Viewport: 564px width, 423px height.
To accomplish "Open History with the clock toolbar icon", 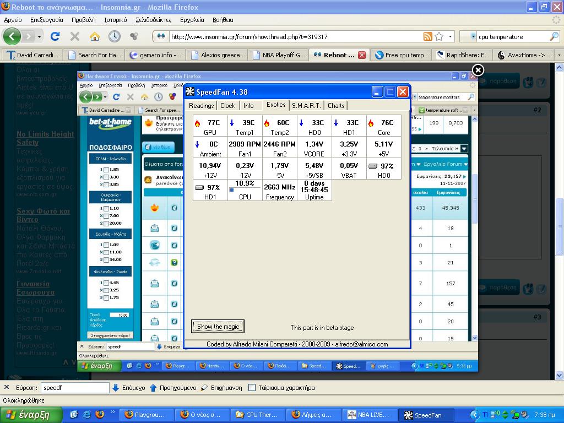I will click(x=115, y=36).
